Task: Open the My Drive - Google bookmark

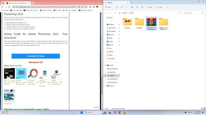Action: point(70,10)
